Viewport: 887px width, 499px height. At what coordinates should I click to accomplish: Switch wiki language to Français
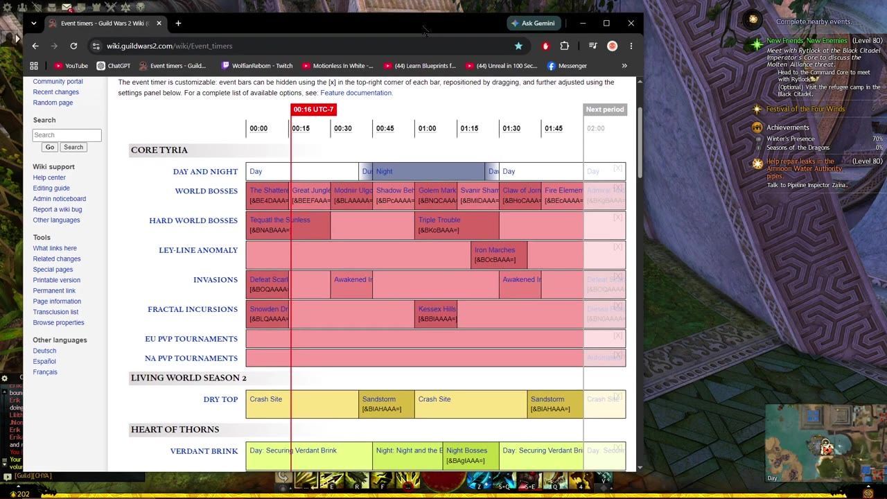pos(45,372)
